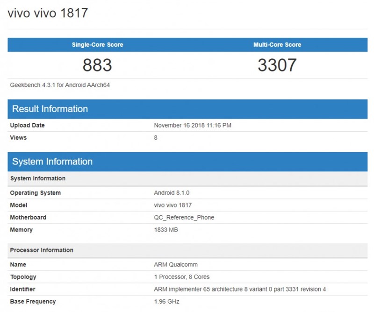Click the multi-core score 3307
Viewport: 374px width, 312px height.
click(x=278, y=65)
